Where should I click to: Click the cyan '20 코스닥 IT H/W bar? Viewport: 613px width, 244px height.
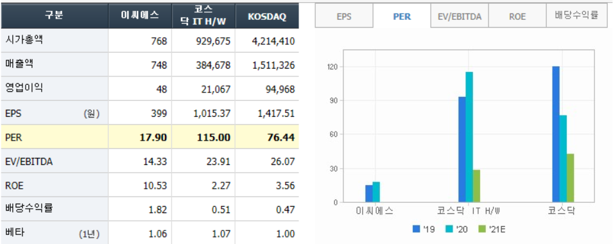click(469, 137)
